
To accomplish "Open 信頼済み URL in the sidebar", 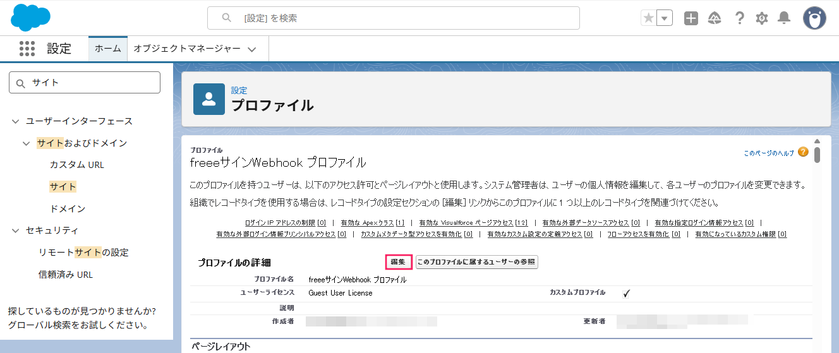I will pos(66,275).
